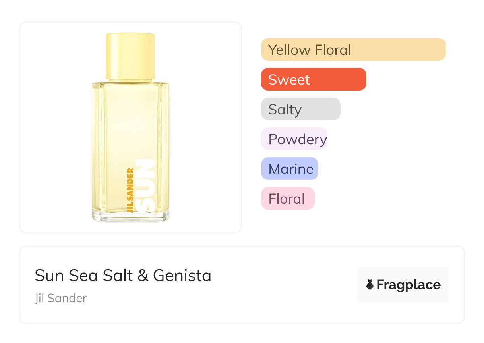Select the red Sweet accord bar
484x343 pixels.
[314, 79]
